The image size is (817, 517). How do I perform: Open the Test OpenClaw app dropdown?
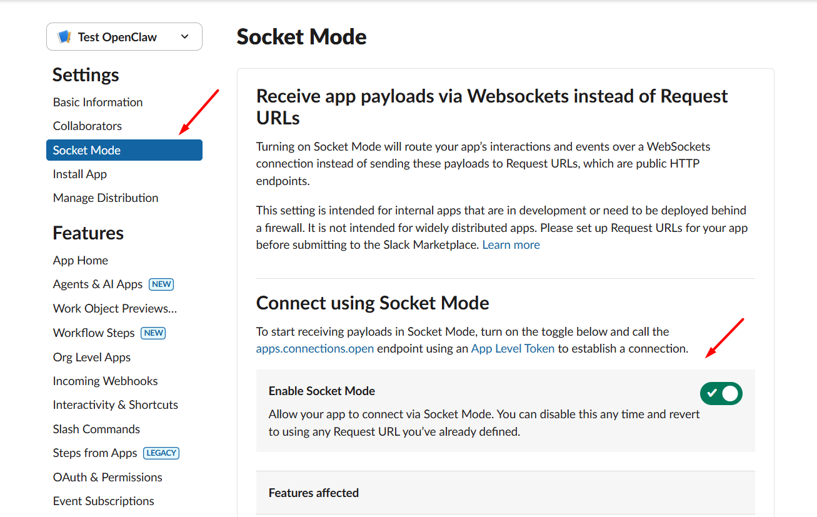point(184,37)
